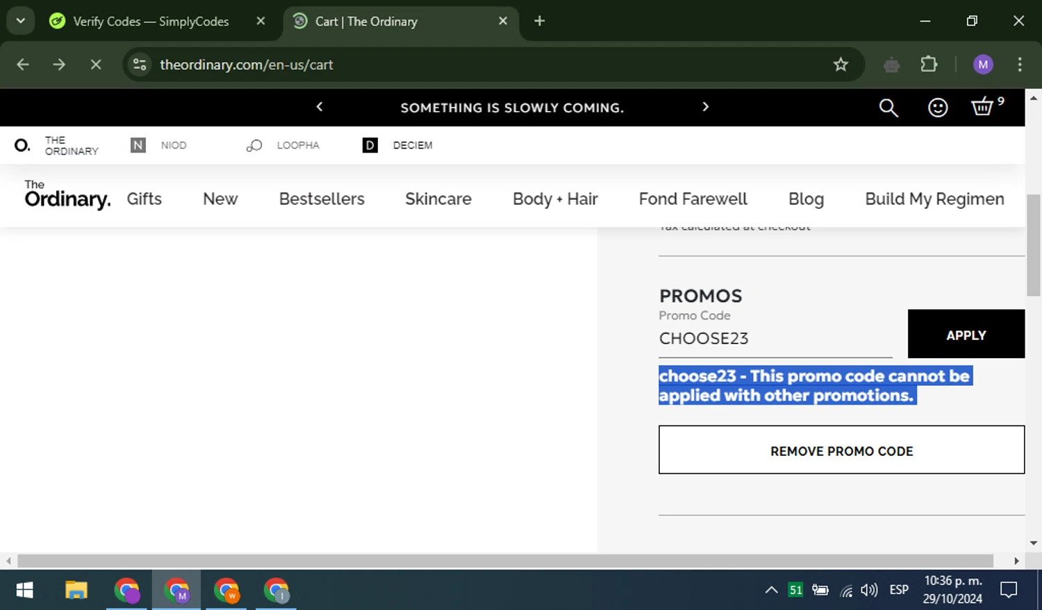Show next announcement with right chevron
1042x610 pixels.
click(706, 107)
